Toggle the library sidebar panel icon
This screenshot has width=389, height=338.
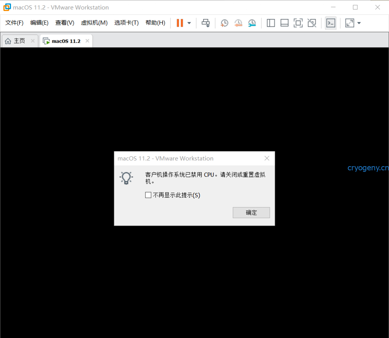(x=270, y=23)
